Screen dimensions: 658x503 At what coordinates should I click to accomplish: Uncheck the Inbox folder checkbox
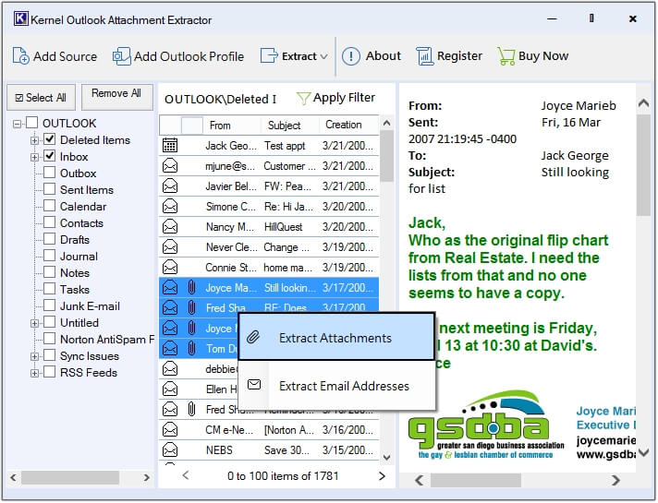[x=50, y=156]
